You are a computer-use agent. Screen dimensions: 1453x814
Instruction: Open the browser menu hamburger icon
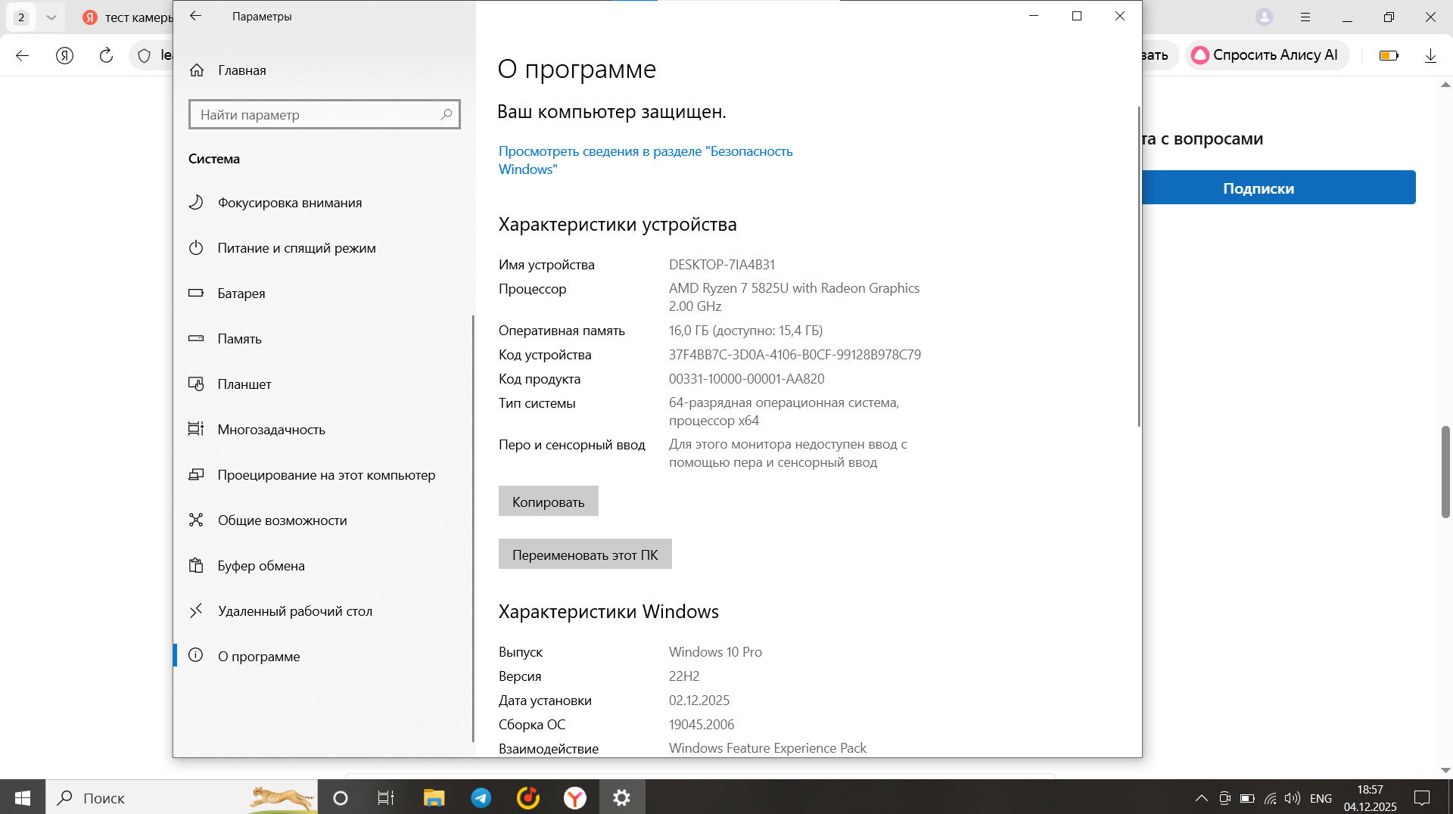1305,17
